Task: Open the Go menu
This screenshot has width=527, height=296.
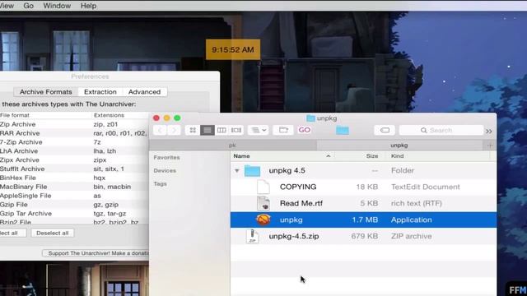Action: [x=28, y=6]
